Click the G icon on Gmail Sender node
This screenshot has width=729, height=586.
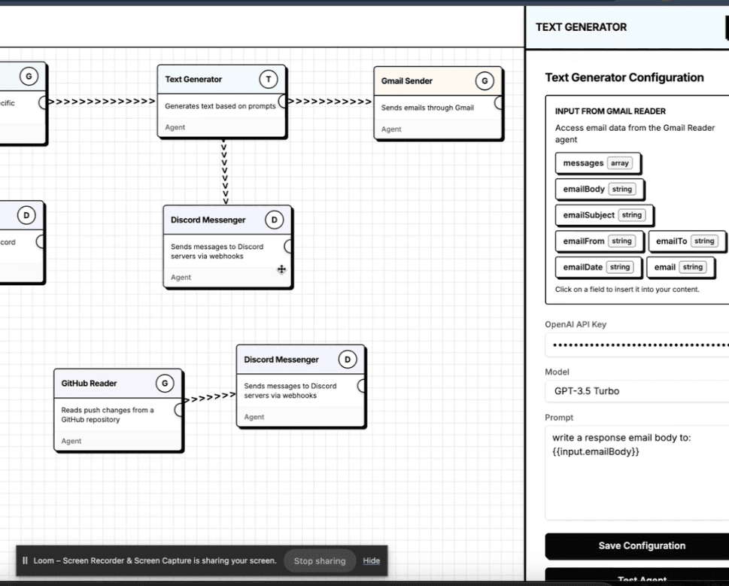tap(484, 81)
